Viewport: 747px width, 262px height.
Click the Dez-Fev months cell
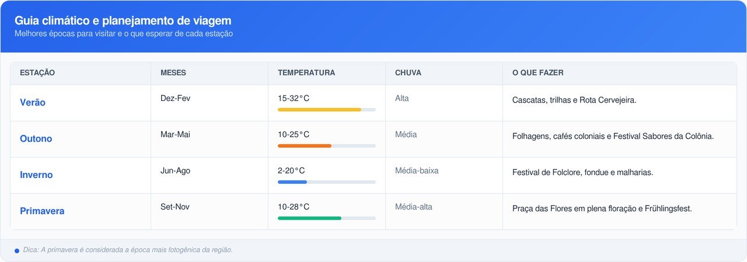click(x=175, y=98)
